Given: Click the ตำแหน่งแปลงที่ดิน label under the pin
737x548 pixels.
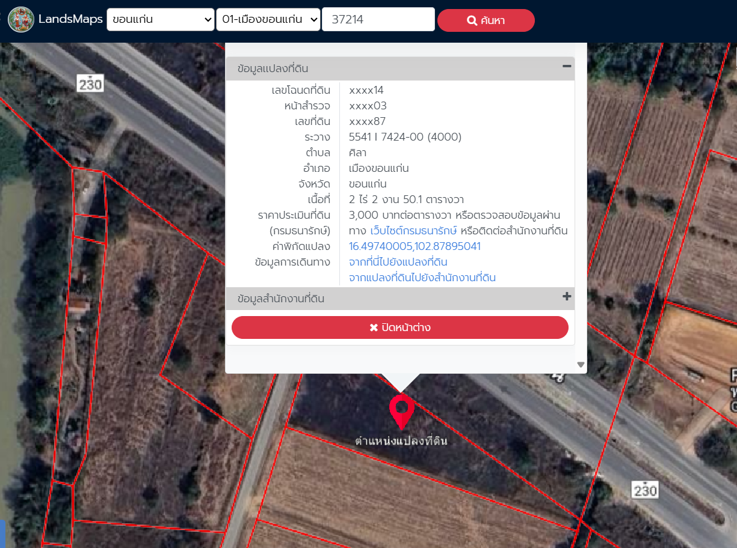Looking at the screenshot, I should 401,441.
